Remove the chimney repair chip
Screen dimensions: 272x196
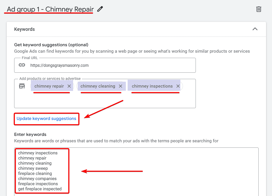69,86
